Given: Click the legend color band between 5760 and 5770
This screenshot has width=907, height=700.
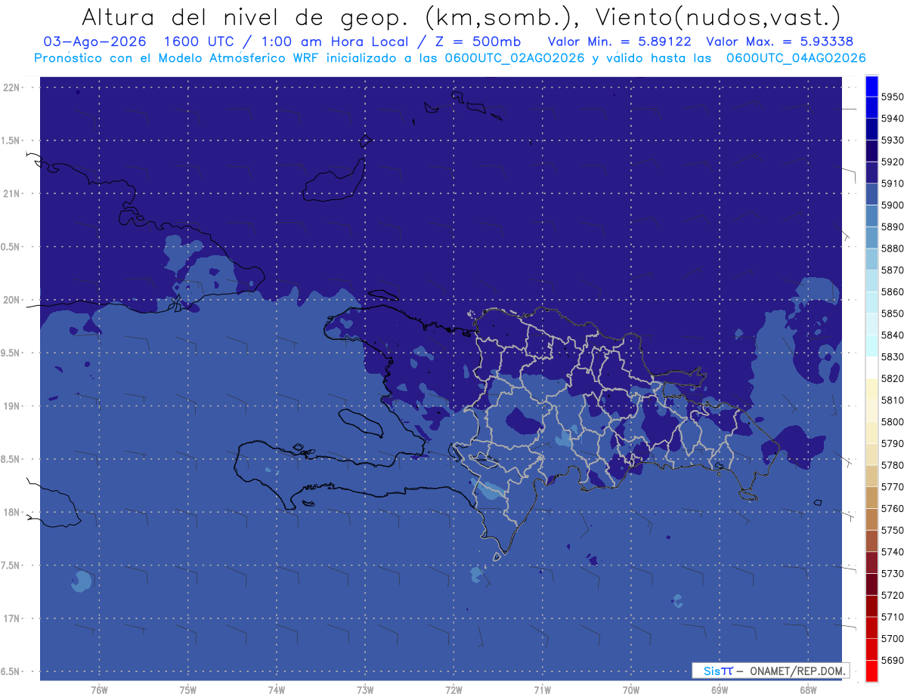Looking at the screenshot, I should 871,497.
